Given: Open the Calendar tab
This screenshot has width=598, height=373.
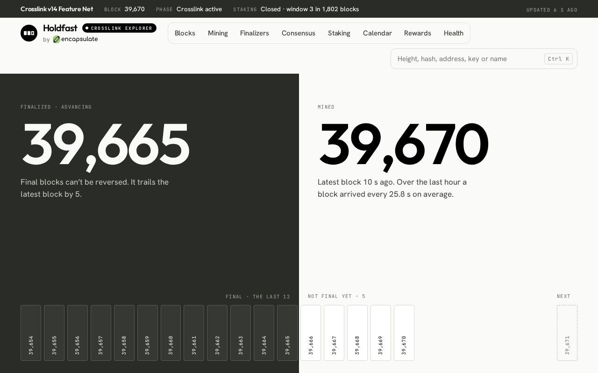Looking at the screenshot, I should click(x=377, y=33).
